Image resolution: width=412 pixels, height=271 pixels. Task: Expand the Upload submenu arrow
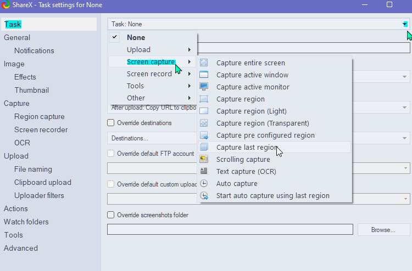[x=189, y=49]
